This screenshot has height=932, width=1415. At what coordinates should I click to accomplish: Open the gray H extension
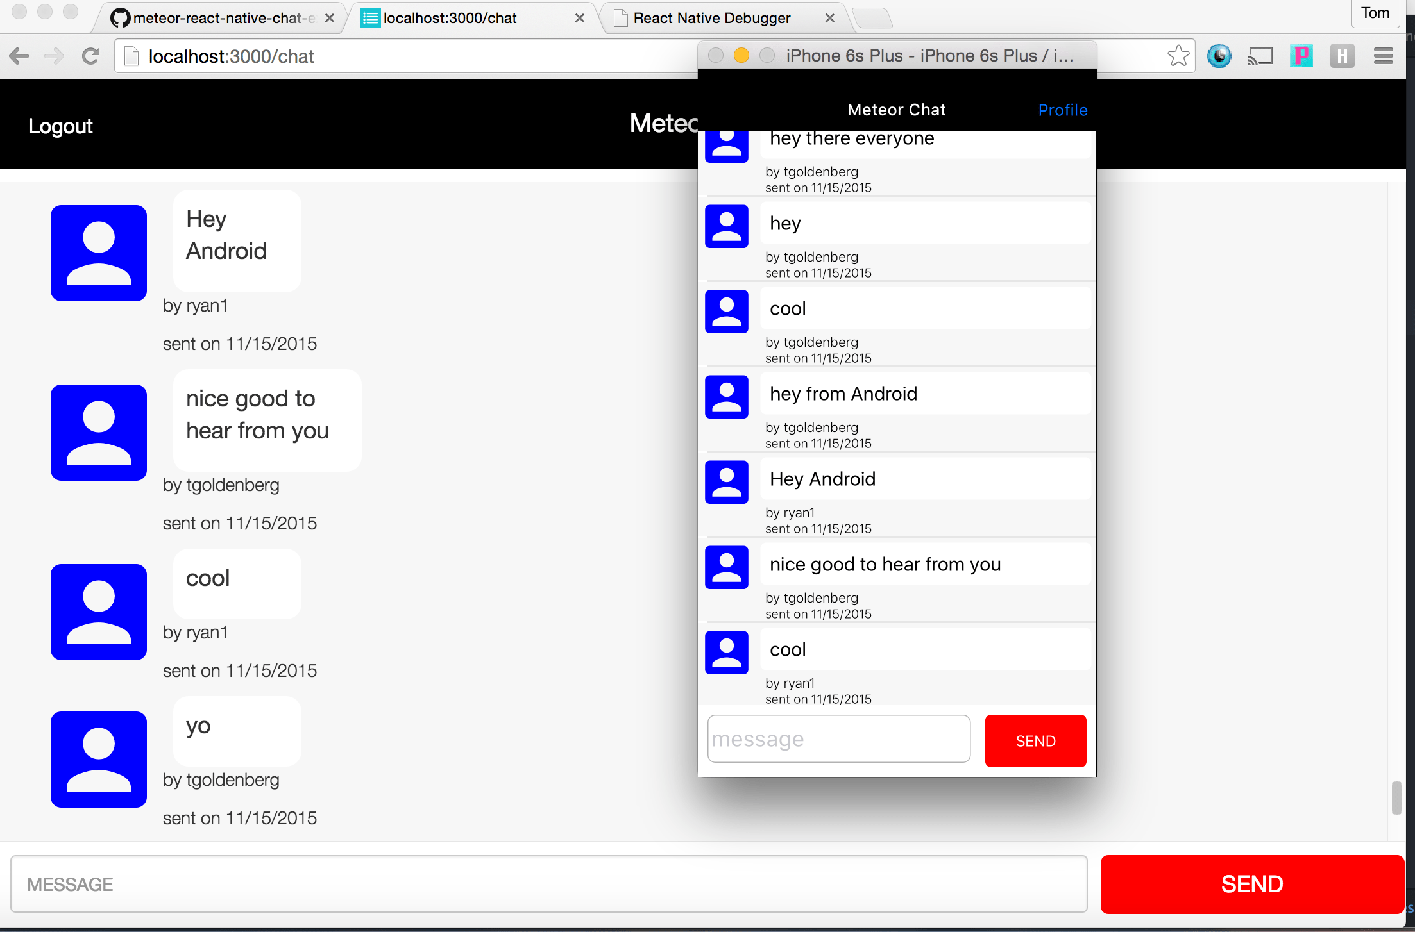(1342, 56)
